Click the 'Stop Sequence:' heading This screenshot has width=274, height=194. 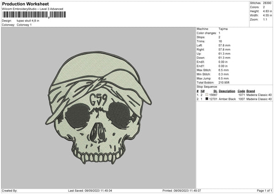207,87
